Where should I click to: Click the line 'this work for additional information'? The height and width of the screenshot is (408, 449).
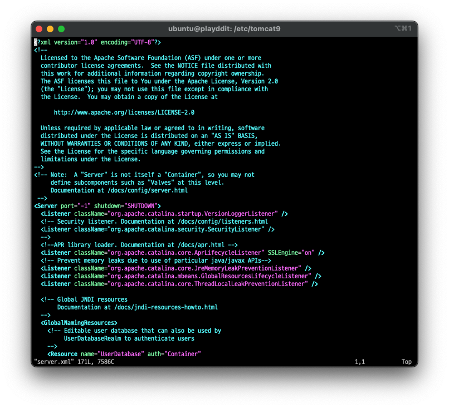[152, 73]
